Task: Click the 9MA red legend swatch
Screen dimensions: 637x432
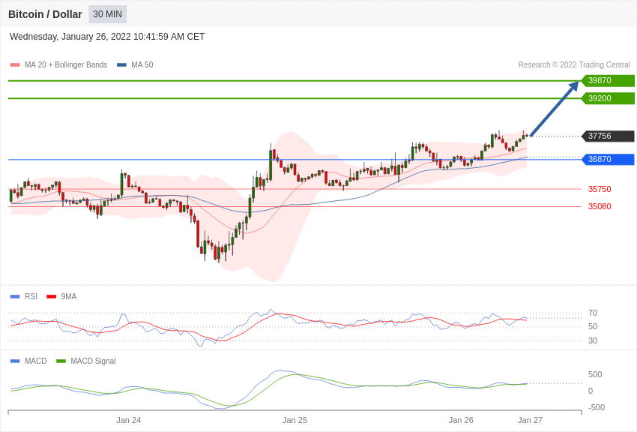Action: tap(51, 297)
